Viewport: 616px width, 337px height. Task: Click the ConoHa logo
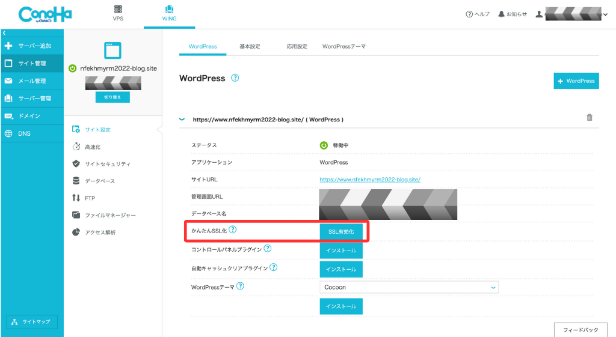click(45, 14)
